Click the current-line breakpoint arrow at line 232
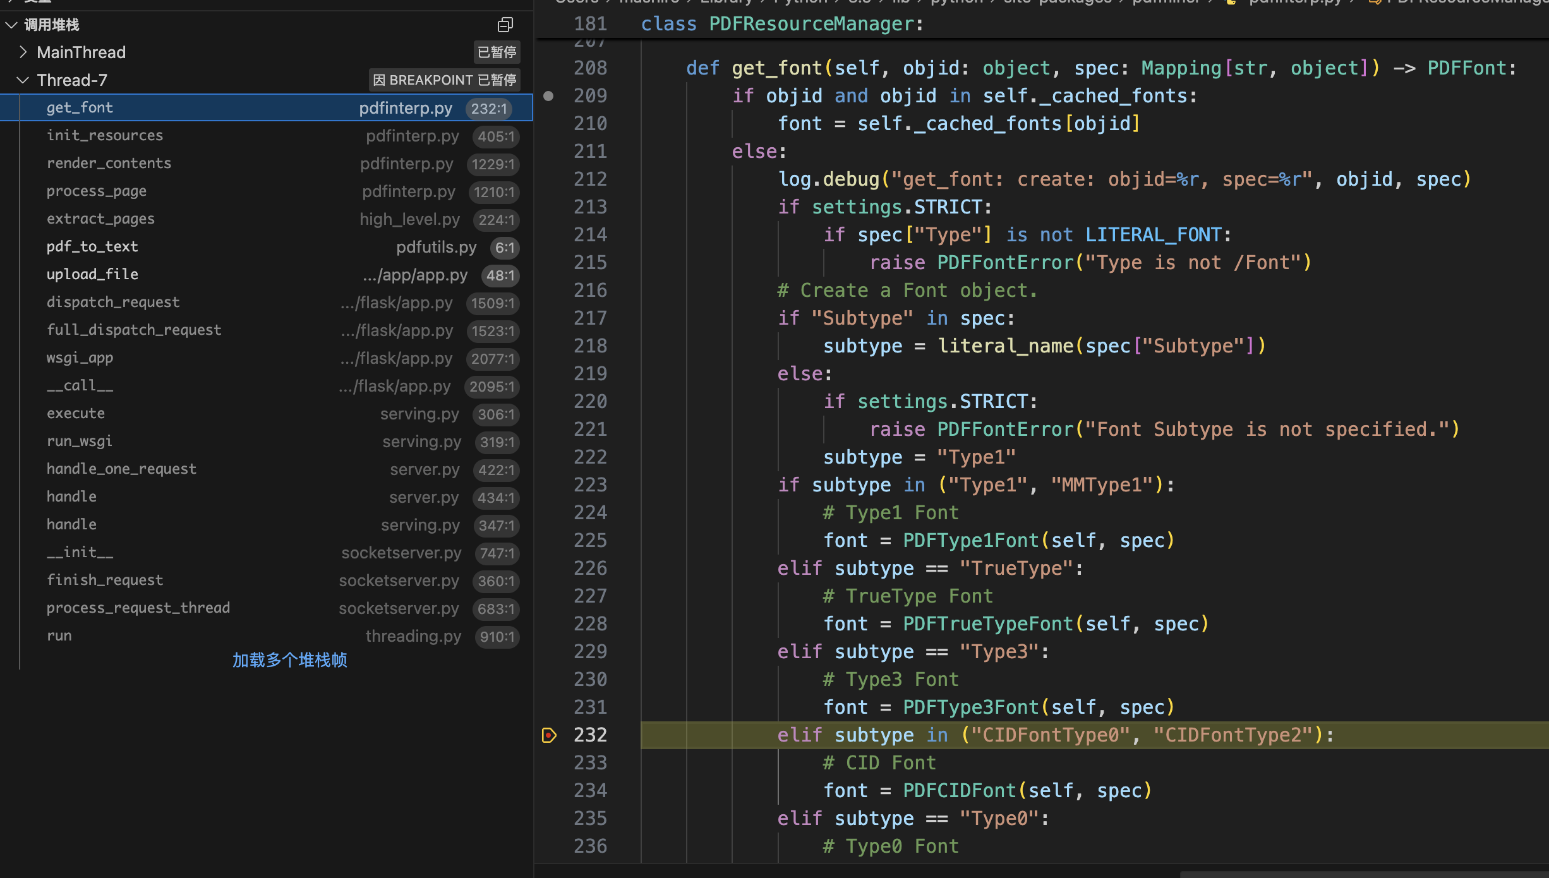The height and width of the screenshot is (878, 1549). pos(549,735)
